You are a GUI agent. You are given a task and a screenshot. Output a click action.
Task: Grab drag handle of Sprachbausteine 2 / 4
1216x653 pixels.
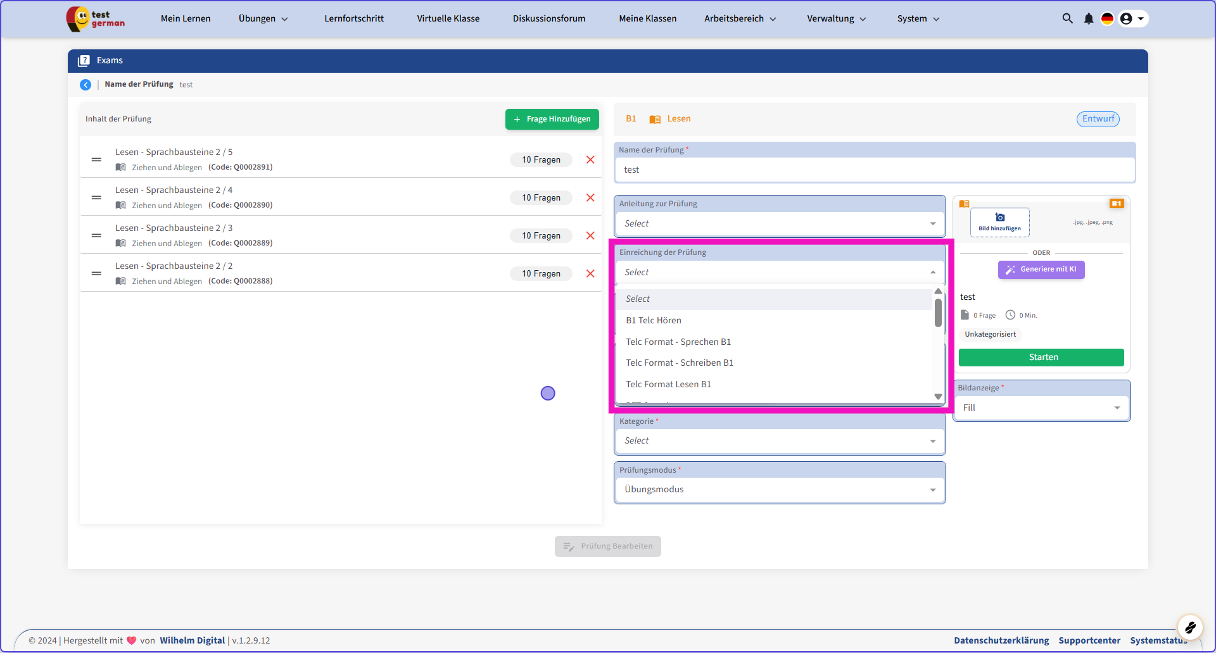point(96,197)
